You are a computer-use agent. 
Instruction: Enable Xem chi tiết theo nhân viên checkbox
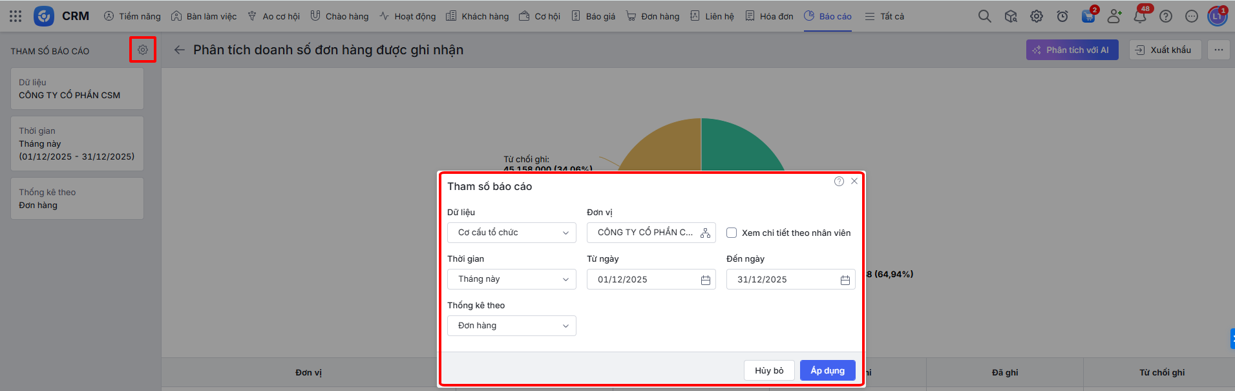[732, 233]
